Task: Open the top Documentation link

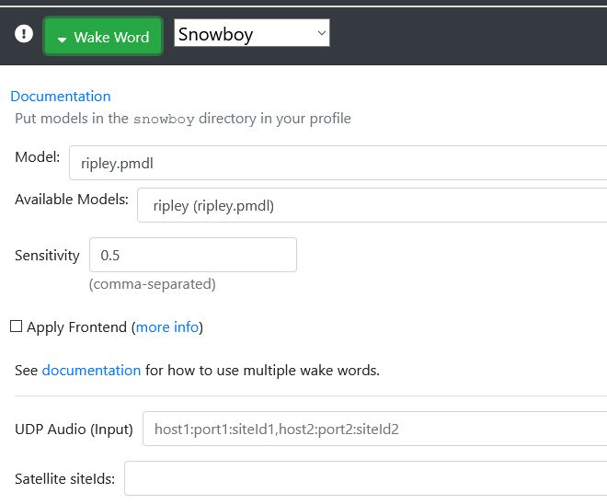Action: click(61, 96)
